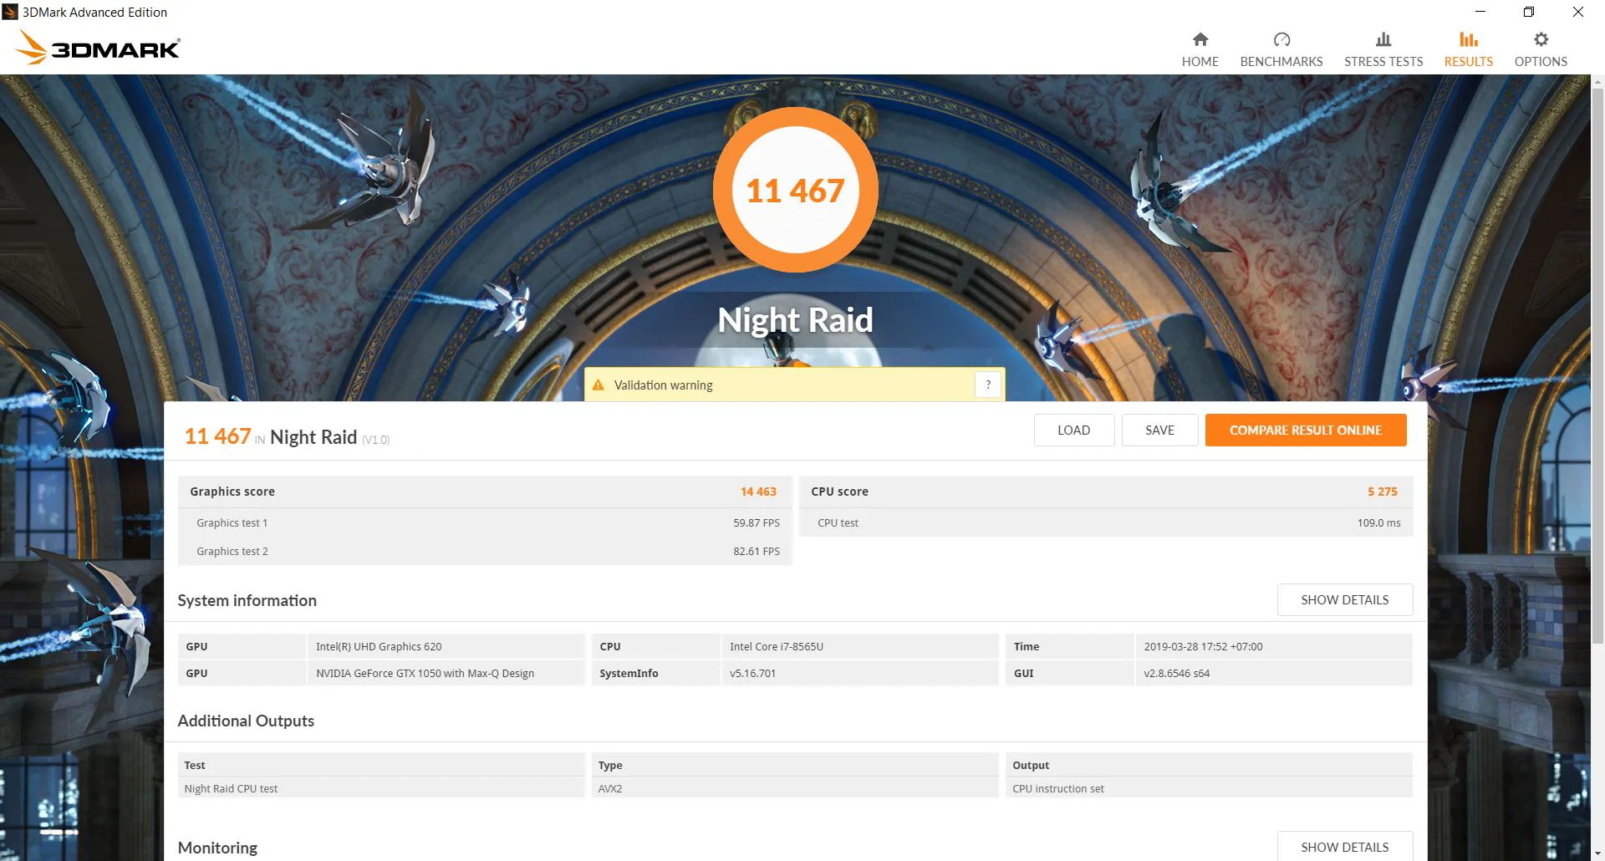
Task: Expand the Validation warning banner
Action: coord(794,385)
